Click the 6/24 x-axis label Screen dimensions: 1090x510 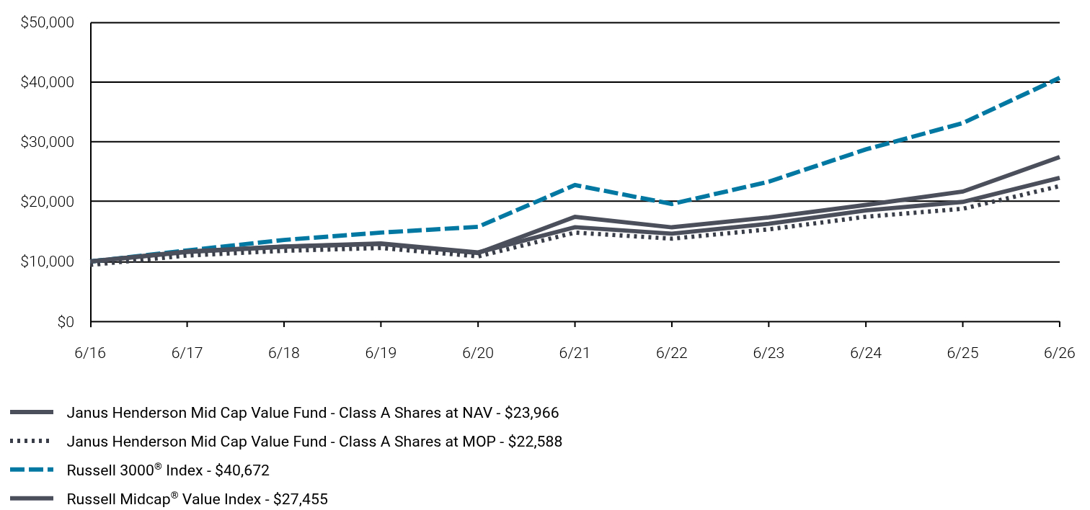click(865, 353)
